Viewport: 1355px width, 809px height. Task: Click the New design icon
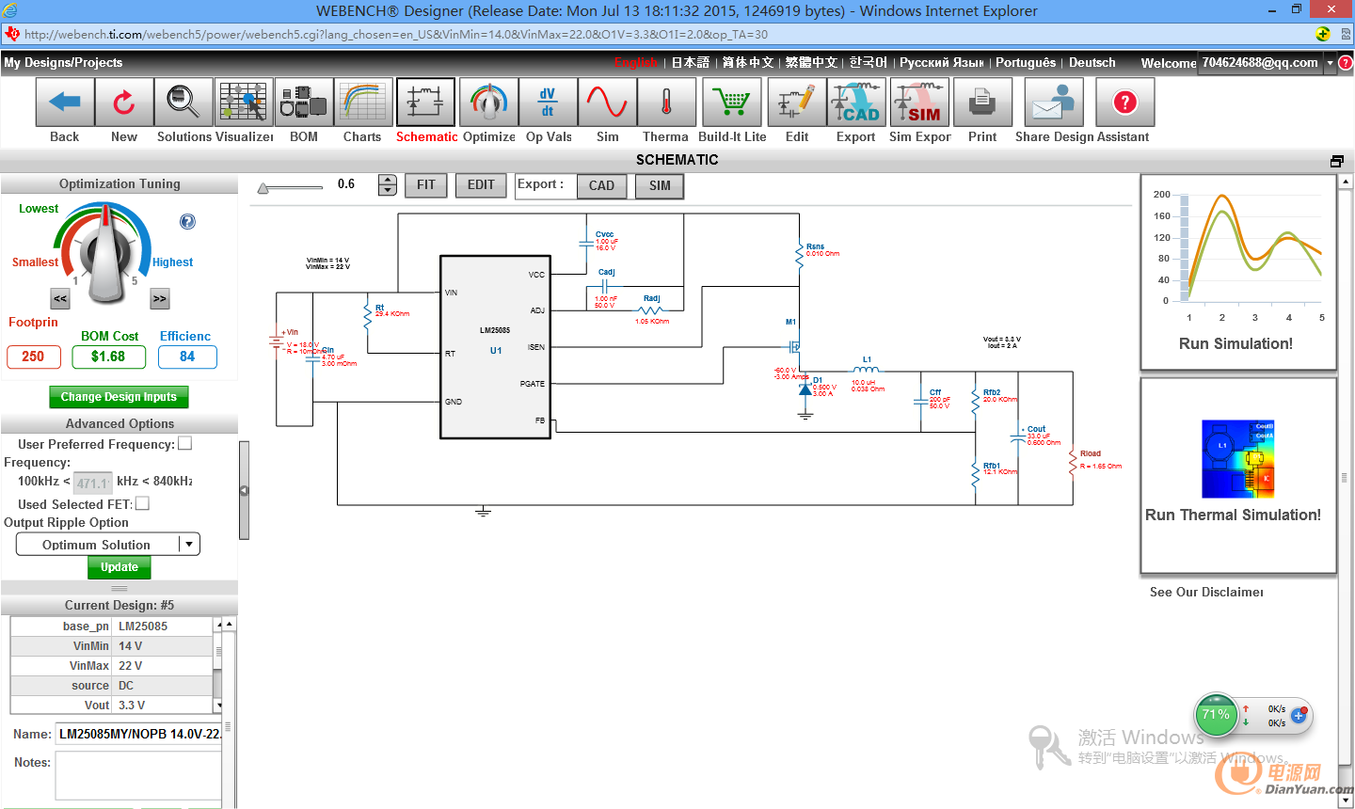click(x=124, y=102)
